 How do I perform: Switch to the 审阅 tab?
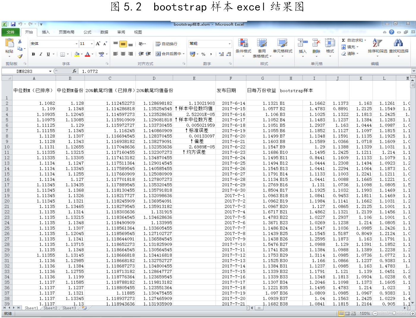121,32
